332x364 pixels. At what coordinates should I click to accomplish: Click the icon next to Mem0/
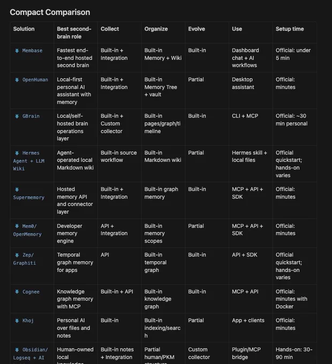17,226
